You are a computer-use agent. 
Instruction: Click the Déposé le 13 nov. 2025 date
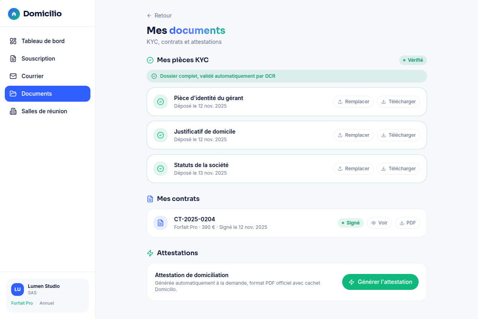coord(200,173)
